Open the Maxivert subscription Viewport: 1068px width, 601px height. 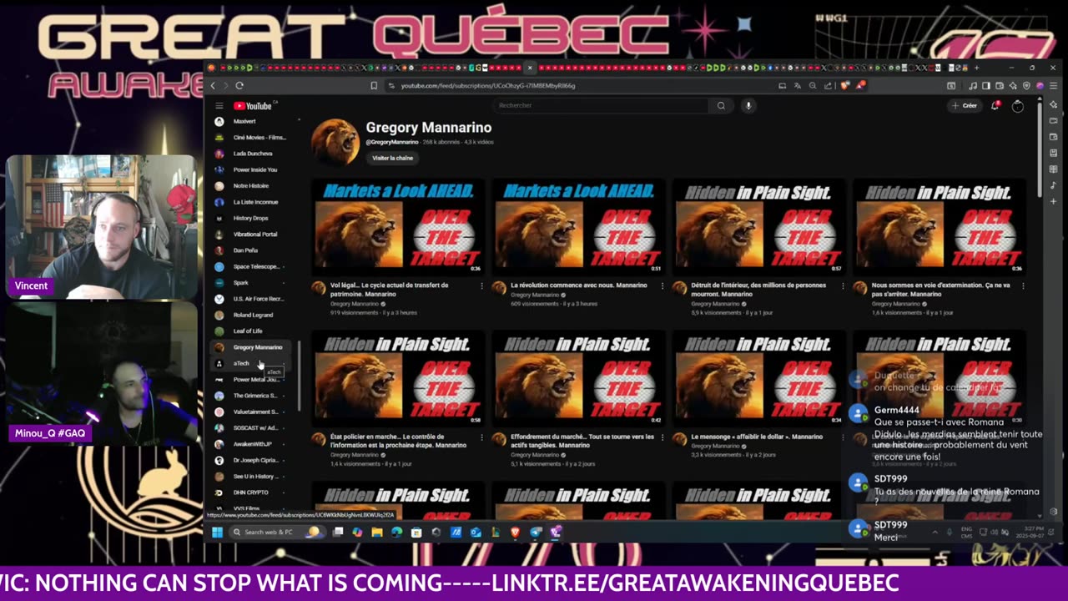[250, 121]
